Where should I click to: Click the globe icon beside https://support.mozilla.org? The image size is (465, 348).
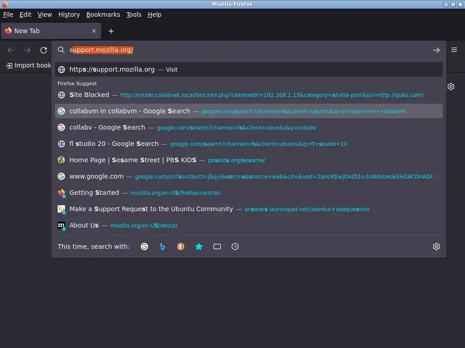[x=61, y=69]
